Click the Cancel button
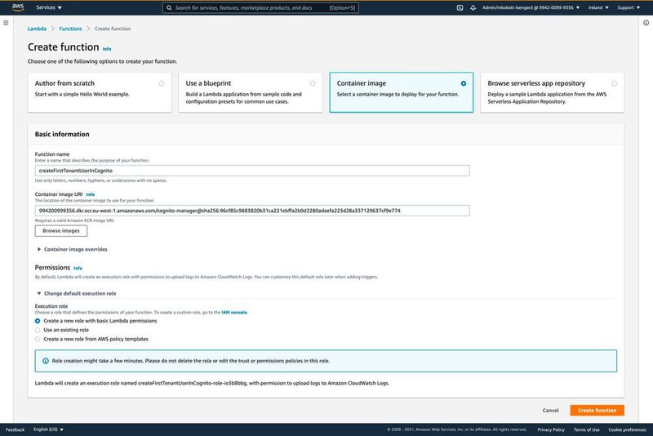 (550, 410)
